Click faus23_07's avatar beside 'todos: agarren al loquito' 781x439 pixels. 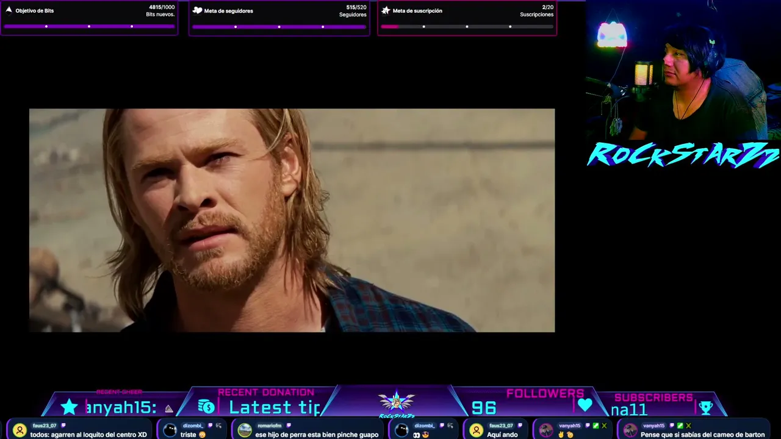pos(20,430)
